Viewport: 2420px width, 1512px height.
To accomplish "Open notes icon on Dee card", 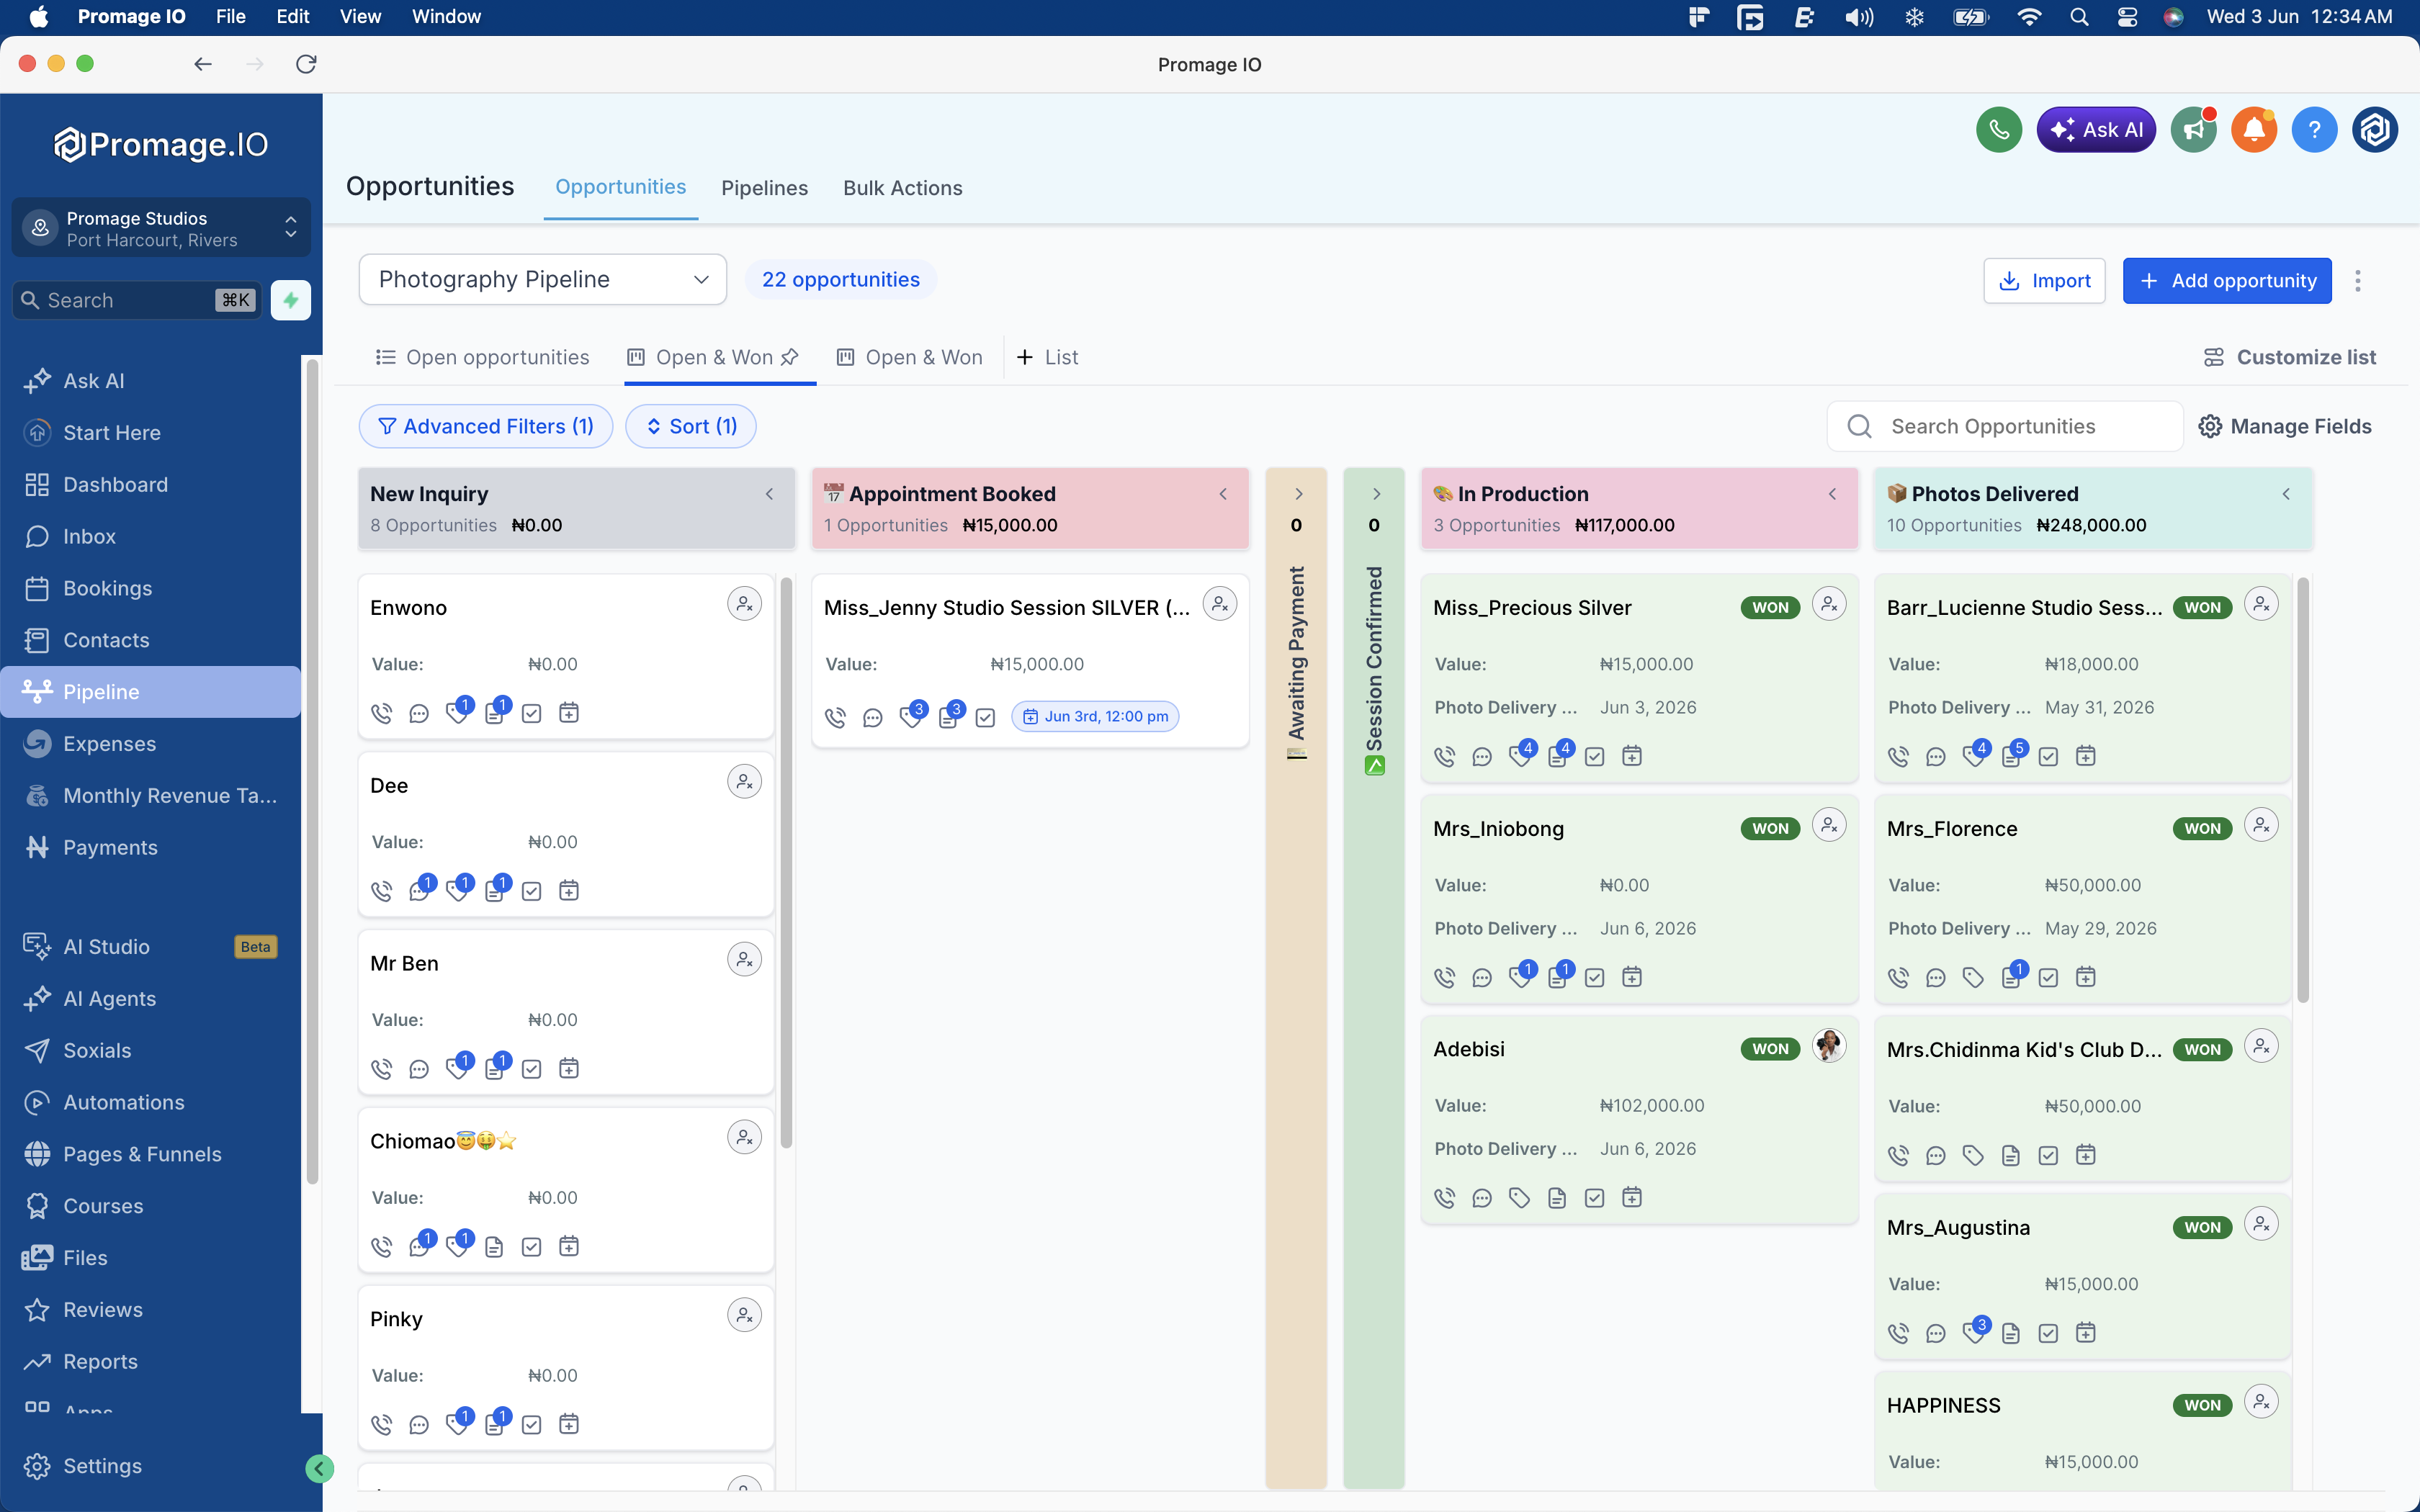I will click(x=495, y=890).
